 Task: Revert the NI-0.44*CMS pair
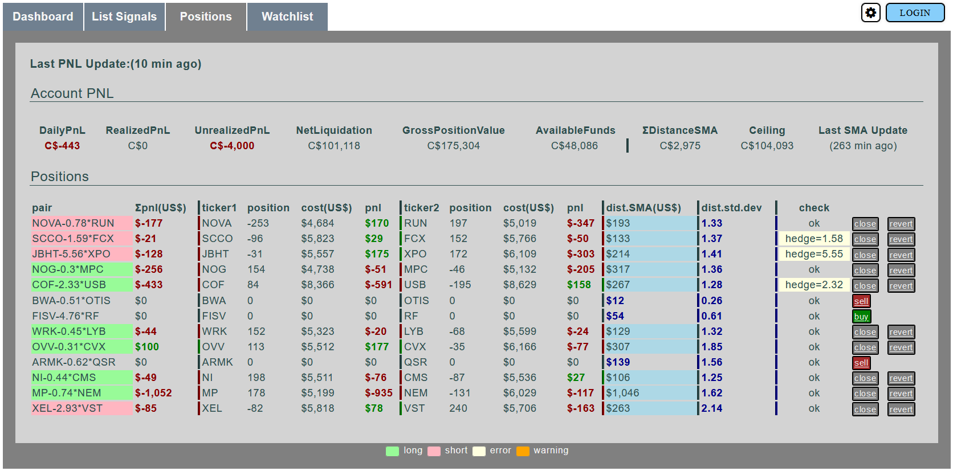pyautogui.click(x=901, y=378)
